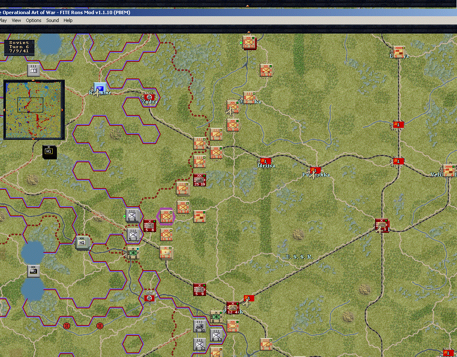457x357 pixels.
Task: Select the Soviet unit at Velikiye Luki
Action: (x=449, y=171)
